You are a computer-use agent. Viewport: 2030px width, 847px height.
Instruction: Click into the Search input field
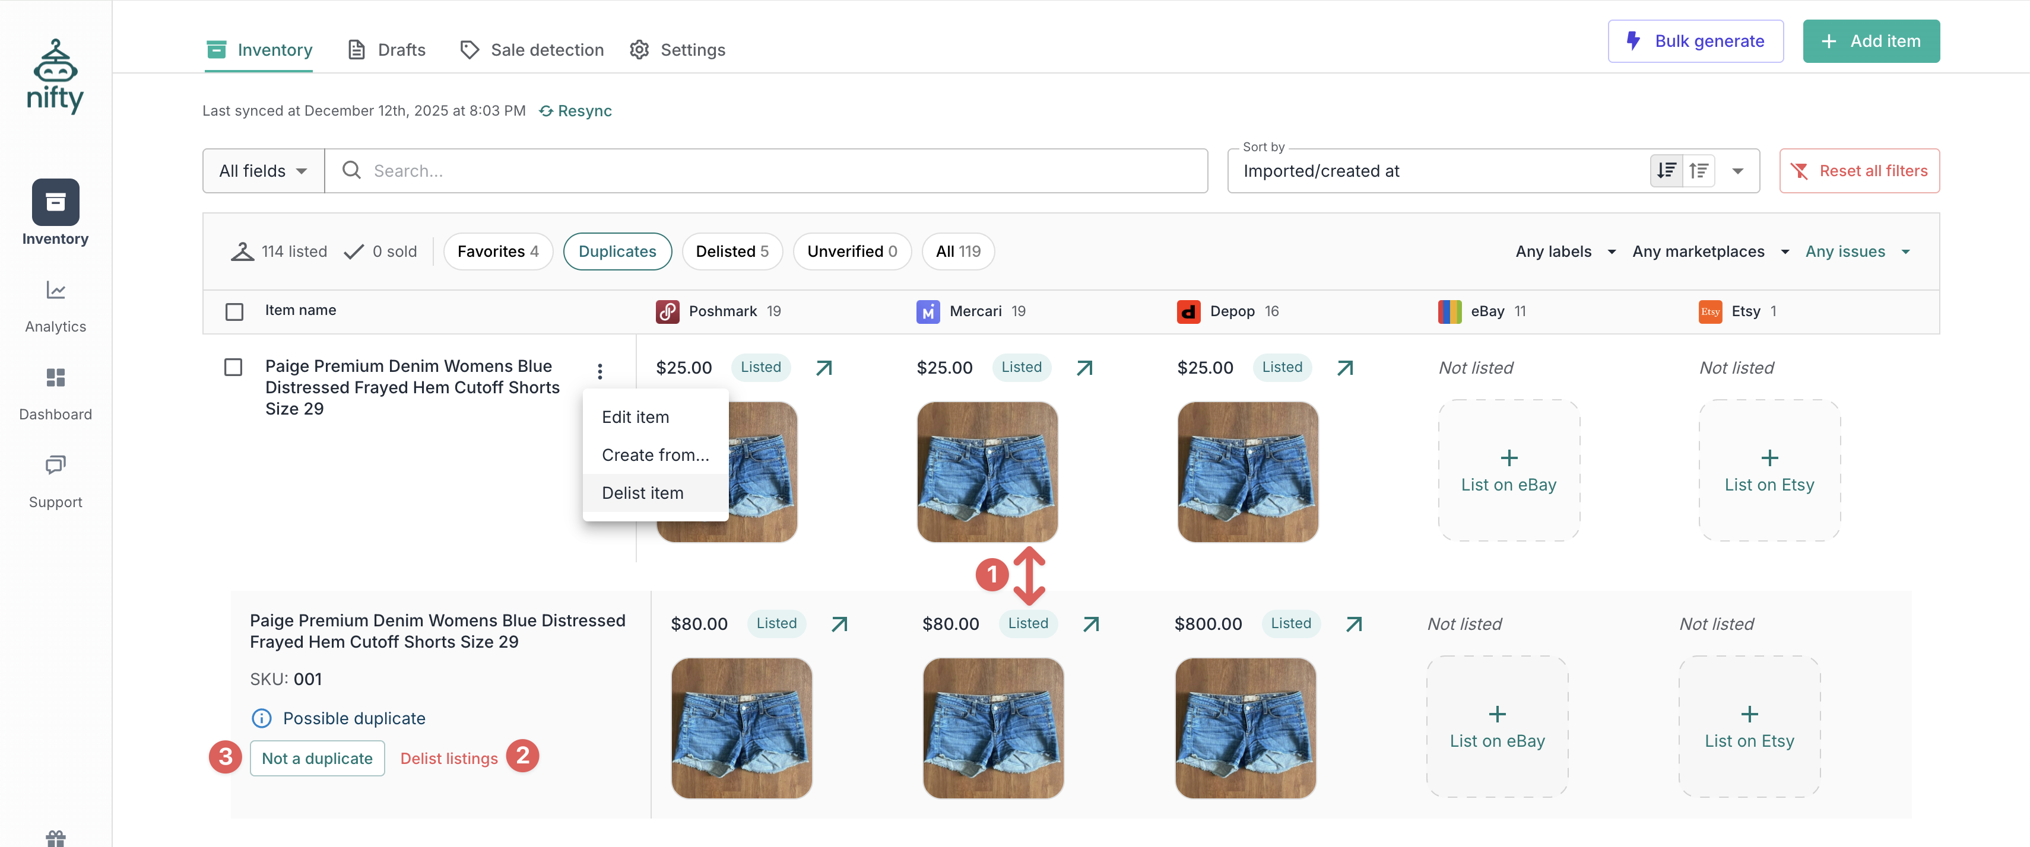click(x=765, y=171)
